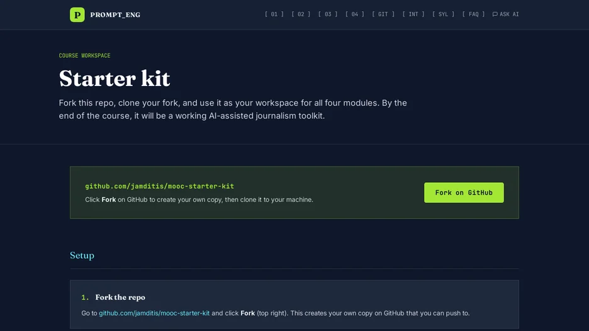Go to module [ 04 ] in navigation
The image size is (589, 331).
(355, 14)
